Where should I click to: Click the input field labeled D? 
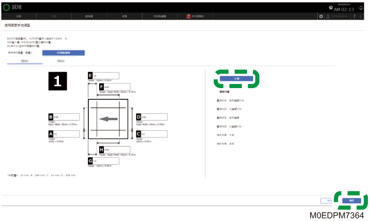tap(155, 117)
